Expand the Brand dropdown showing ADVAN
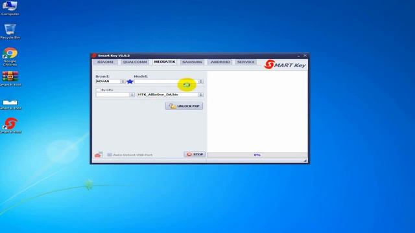Screen dimensions: 415x233 (x=123, y=82)
